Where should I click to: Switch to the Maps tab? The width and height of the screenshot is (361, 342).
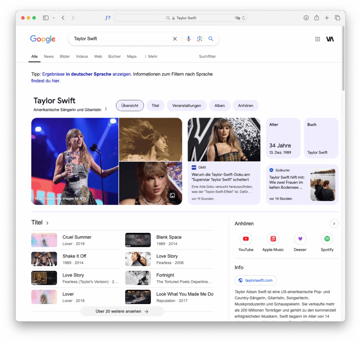(x=132, y=56)
